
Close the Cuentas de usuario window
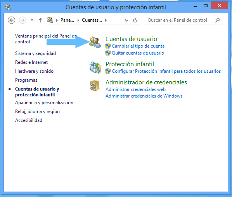220,6
